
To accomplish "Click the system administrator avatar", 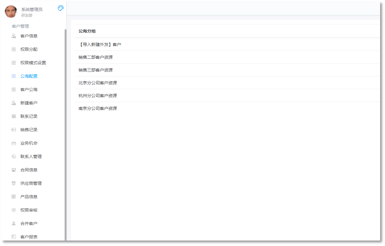I will (11, 12).
